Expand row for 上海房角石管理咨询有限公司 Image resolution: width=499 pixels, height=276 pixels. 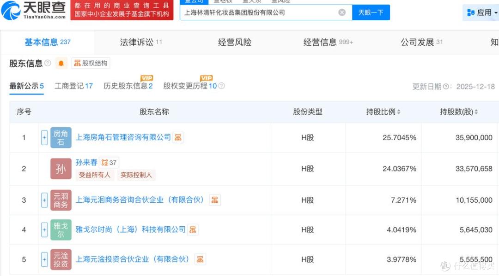[x=44, y=137]
